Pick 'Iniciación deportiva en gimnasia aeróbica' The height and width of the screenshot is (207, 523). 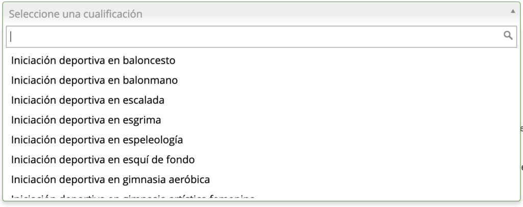pos(110,179)
